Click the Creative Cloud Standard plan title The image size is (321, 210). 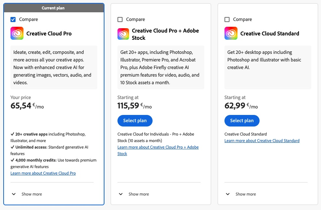tap(270, 34)
